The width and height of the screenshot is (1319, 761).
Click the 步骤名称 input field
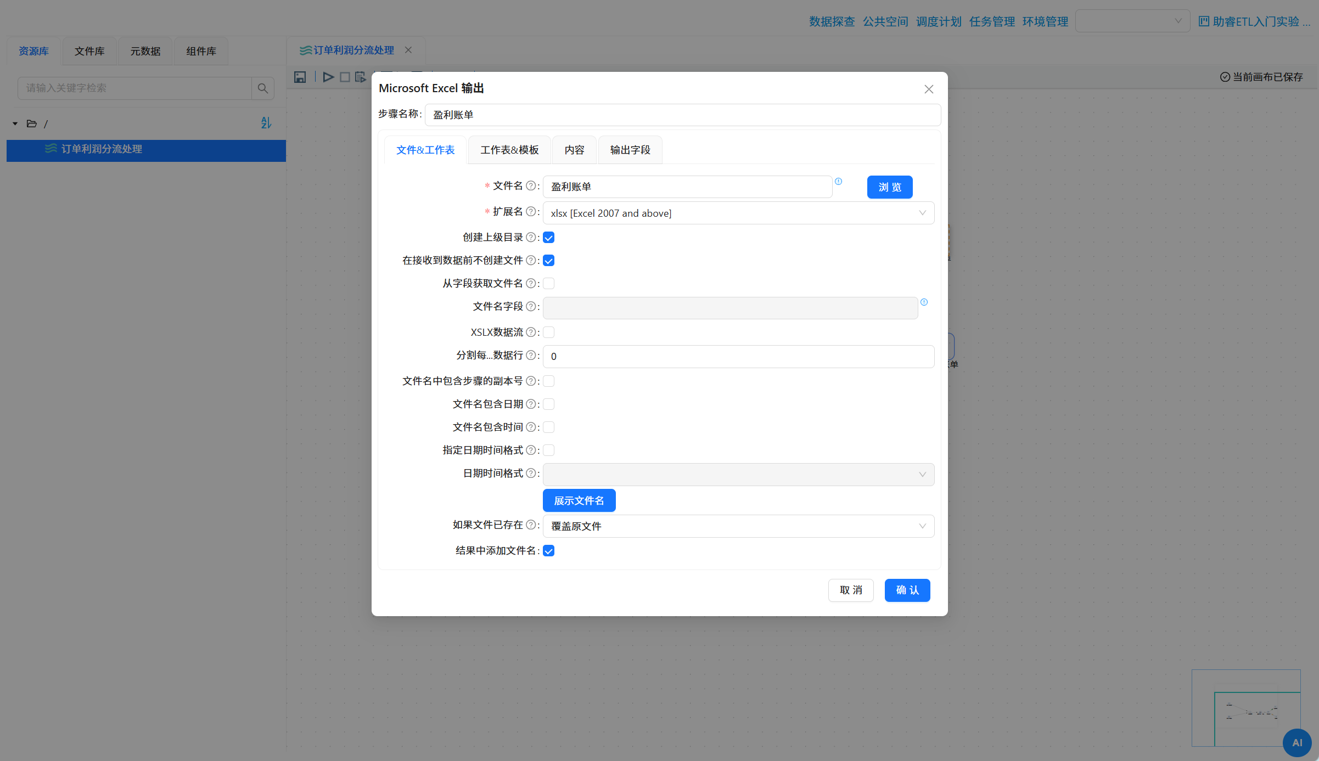click(x=683, y=115)
